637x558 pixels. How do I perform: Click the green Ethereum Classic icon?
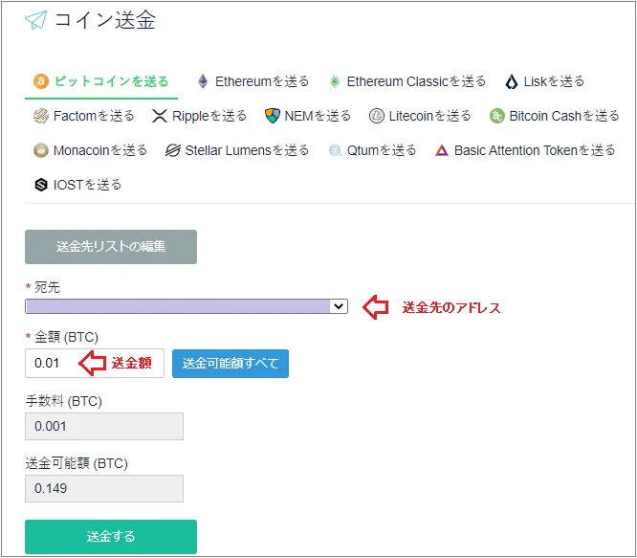point(335,81)
